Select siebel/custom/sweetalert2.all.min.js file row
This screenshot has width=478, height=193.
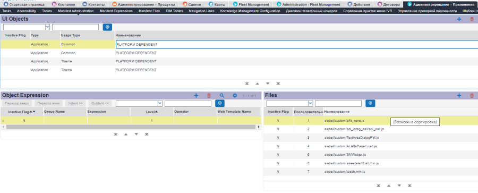pos(370,163)
